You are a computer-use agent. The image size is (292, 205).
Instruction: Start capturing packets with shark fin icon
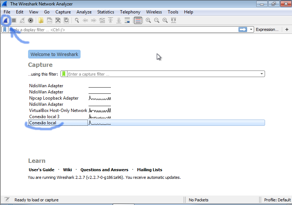click(5, 20)
